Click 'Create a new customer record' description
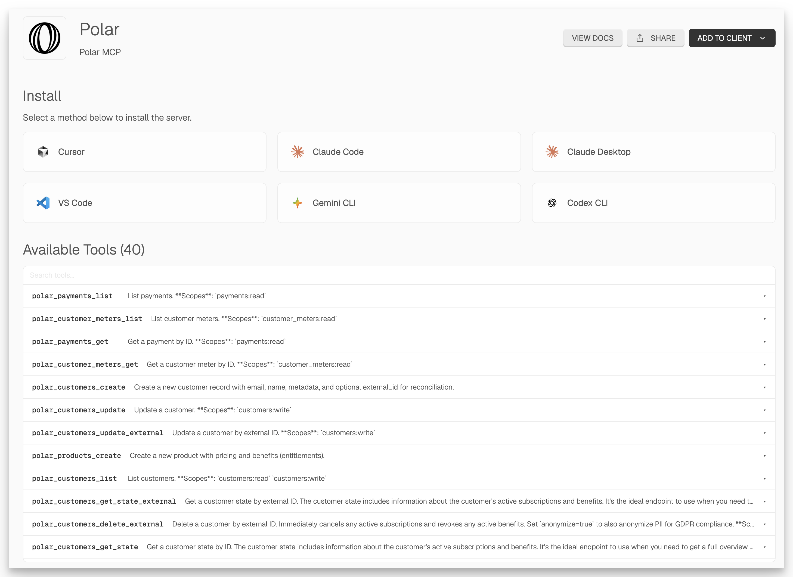793x577 pixels. (294, 387)
